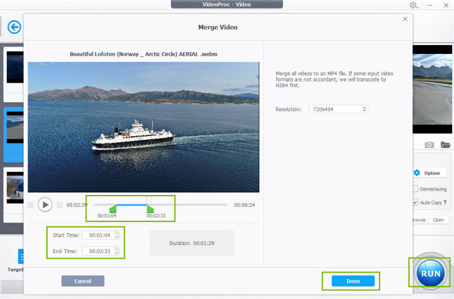The height and width of the screenshot is (299, 454).
Task: Click the video file name title
Action: (x=143, y=54)
